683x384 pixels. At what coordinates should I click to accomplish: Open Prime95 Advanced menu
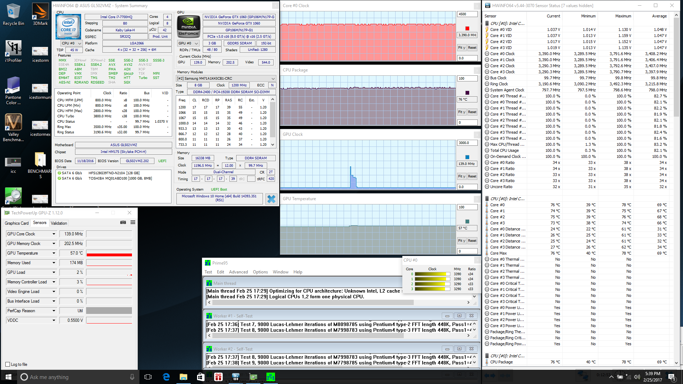coord(238,272)
